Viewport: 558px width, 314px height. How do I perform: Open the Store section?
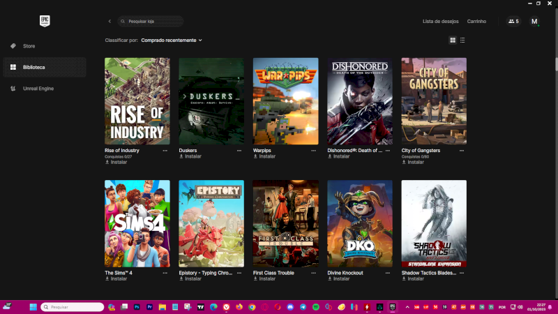45,46
